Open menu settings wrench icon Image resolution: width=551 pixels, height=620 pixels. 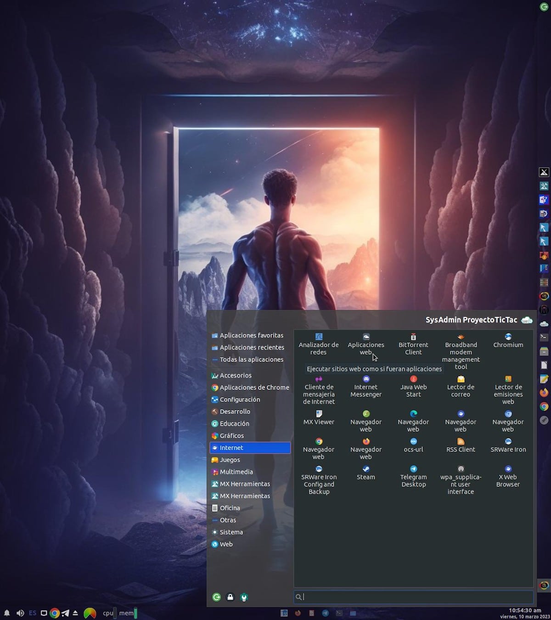point(244,597)
